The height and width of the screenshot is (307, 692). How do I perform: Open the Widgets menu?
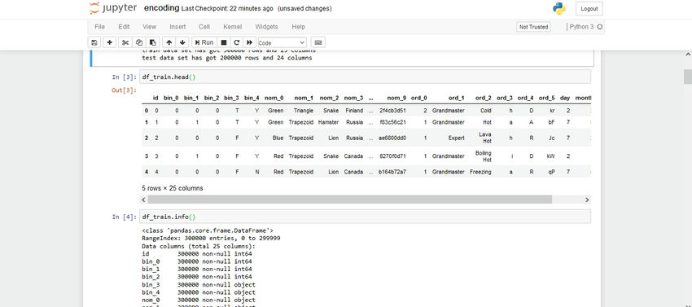pyautogui.click(x=266, y=27)
